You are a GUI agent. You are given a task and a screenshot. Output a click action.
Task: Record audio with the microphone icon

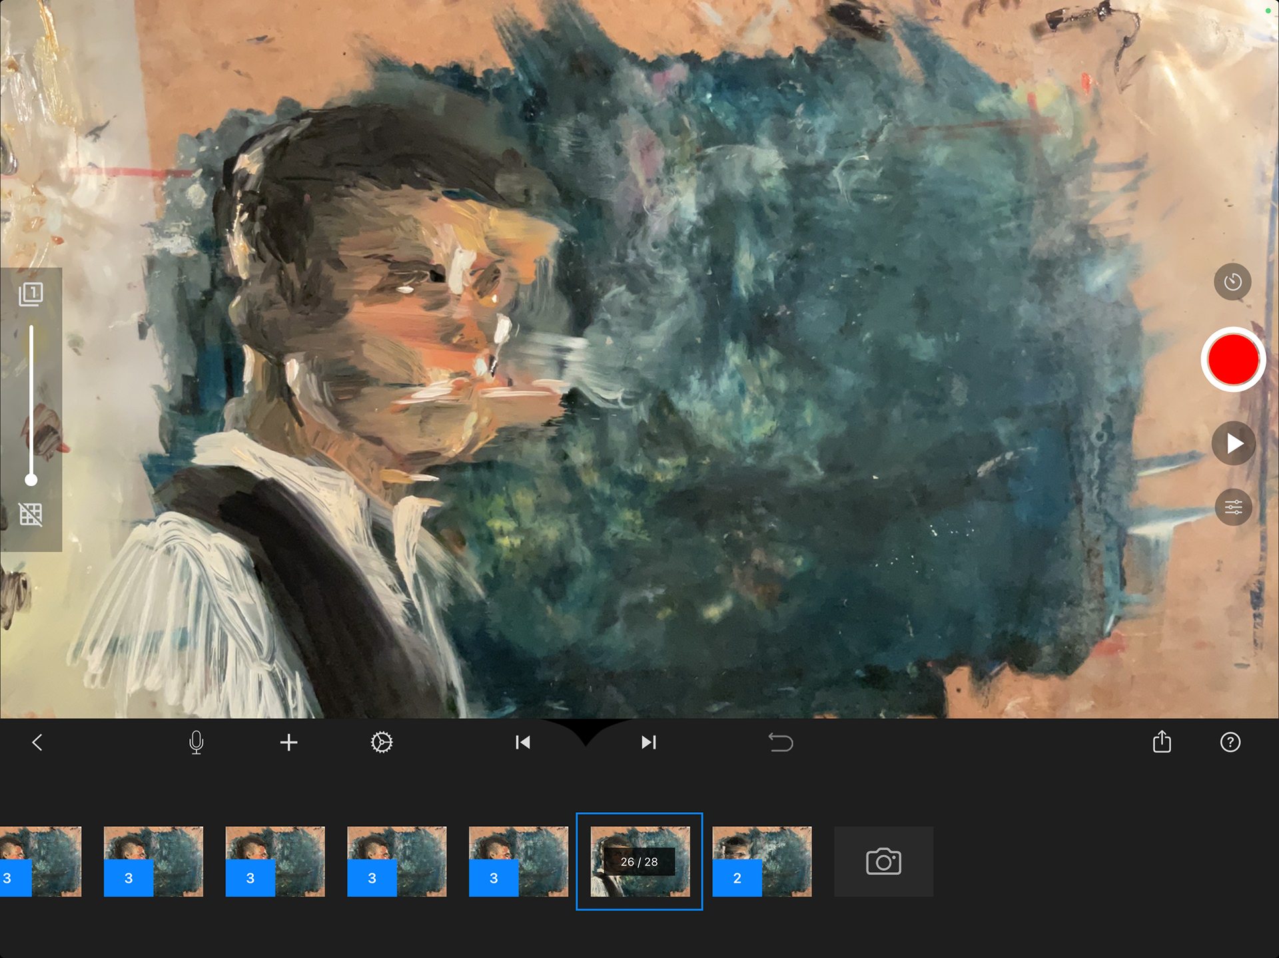tap(196, 742)
